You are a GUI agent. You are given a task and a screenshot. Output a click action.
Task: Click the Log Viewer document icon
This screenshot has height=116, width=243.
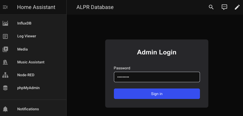[5, 36]
